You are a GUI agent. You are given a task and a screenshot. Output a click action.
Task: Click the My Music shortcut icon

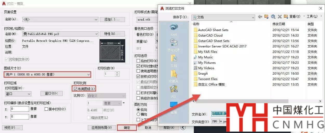[x=196, y=57]
